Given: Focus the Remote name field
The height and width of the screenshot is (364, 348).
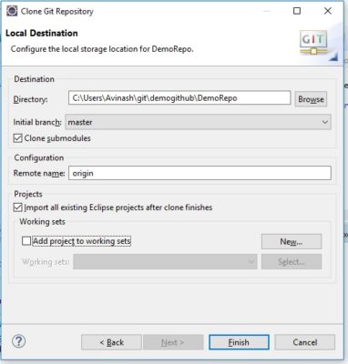Looking at the screenshot, I should click(x=200, y=173).
